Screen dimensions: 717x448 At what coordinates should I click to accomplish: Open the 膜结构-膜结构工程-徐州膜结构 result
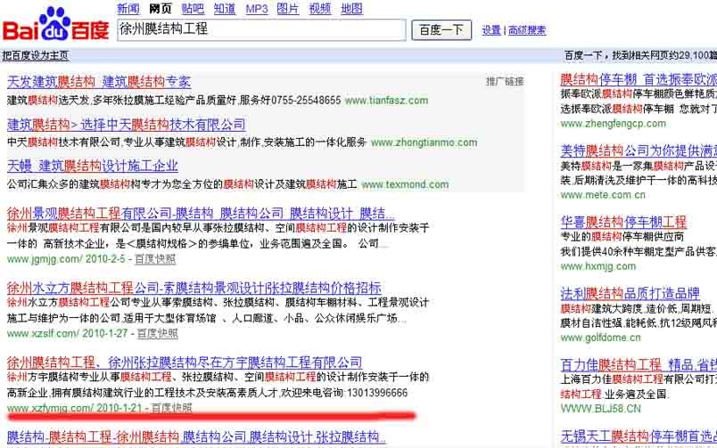196,437
